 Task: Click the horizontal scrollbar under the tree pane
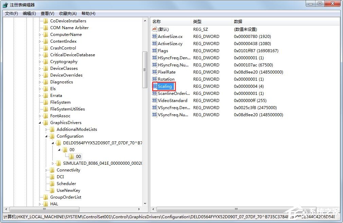tap(44, 209)
